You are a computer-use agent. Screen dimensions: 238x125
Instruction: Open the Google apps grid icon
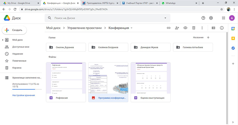[x=223, y=18]
